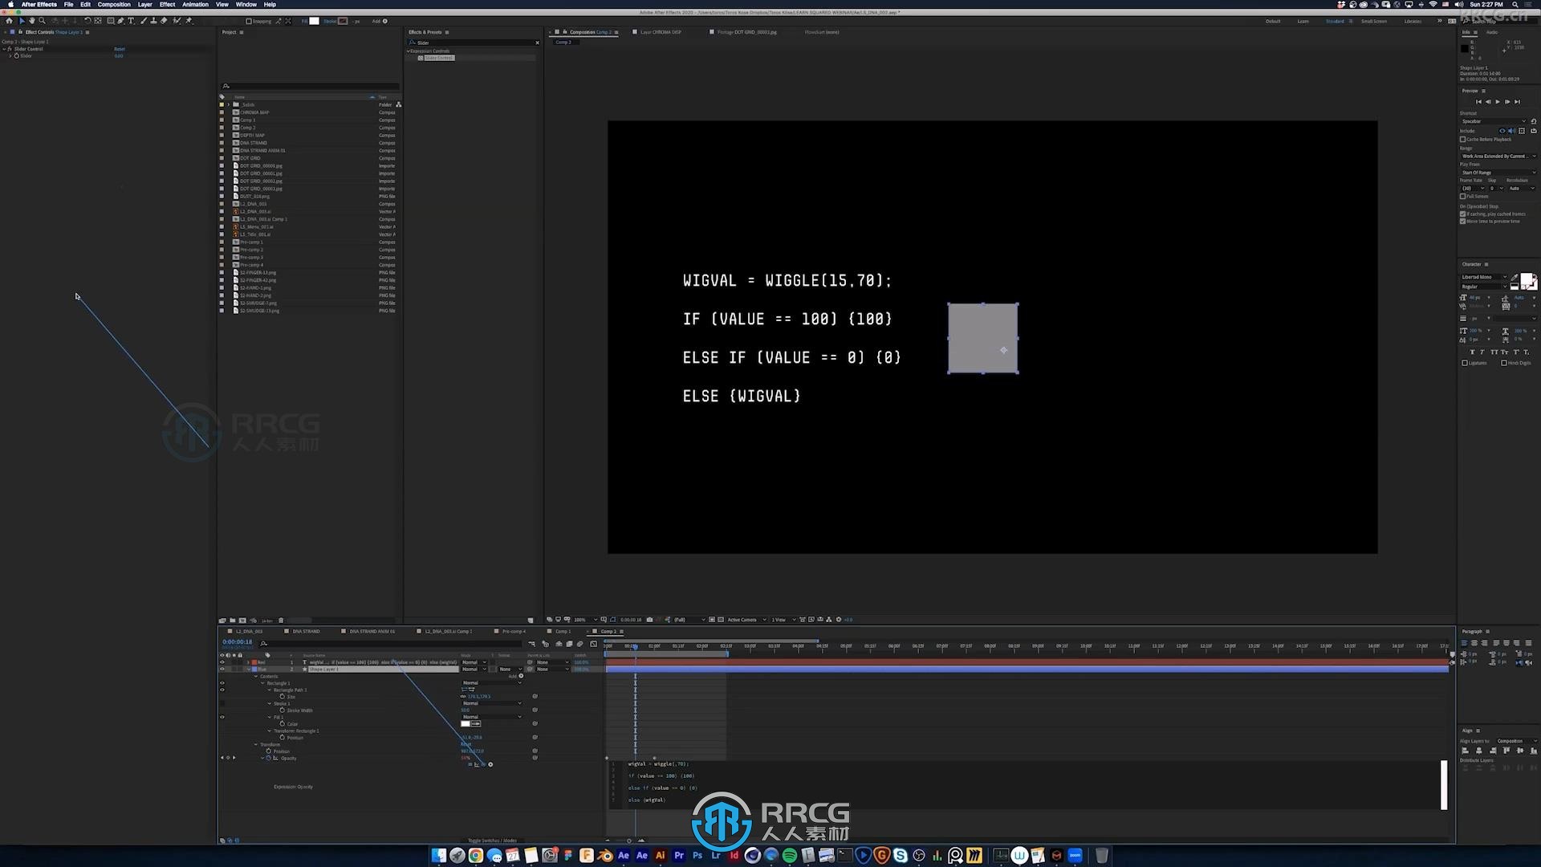Select the Clone Stamp tool
Image resolution: width=1541 pixels, height=867 pixels.
(153, 21)
